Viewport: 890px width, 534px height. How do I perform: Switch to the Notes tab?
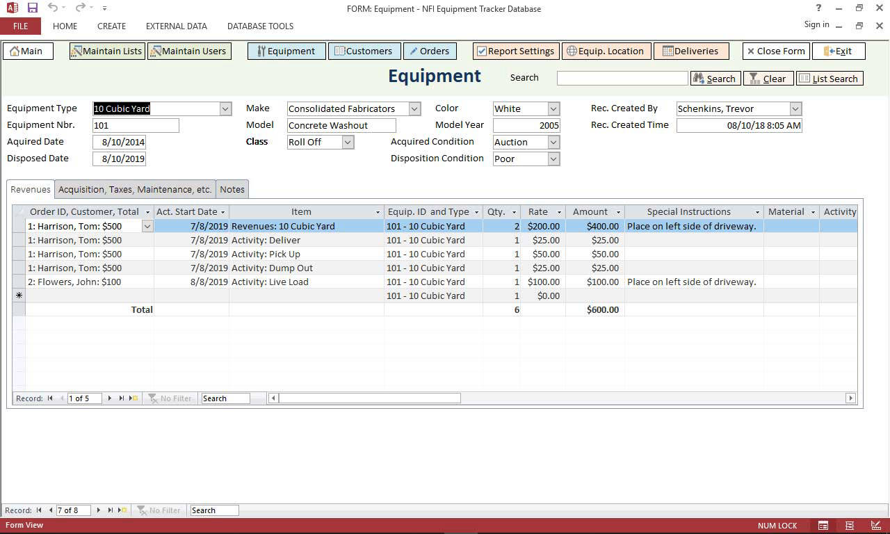pos(232,189)
